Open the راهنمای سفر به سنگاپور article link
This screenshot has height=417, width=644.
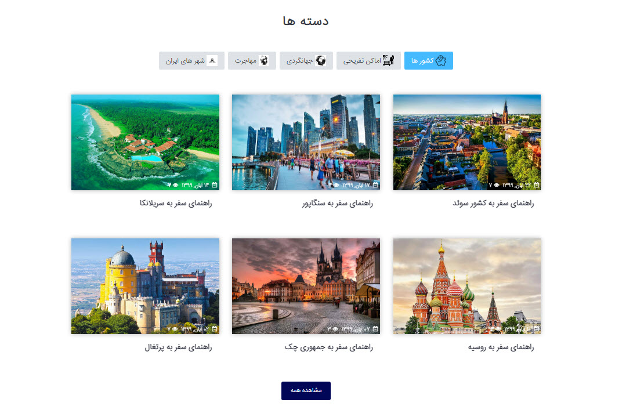tap(337, 204)
